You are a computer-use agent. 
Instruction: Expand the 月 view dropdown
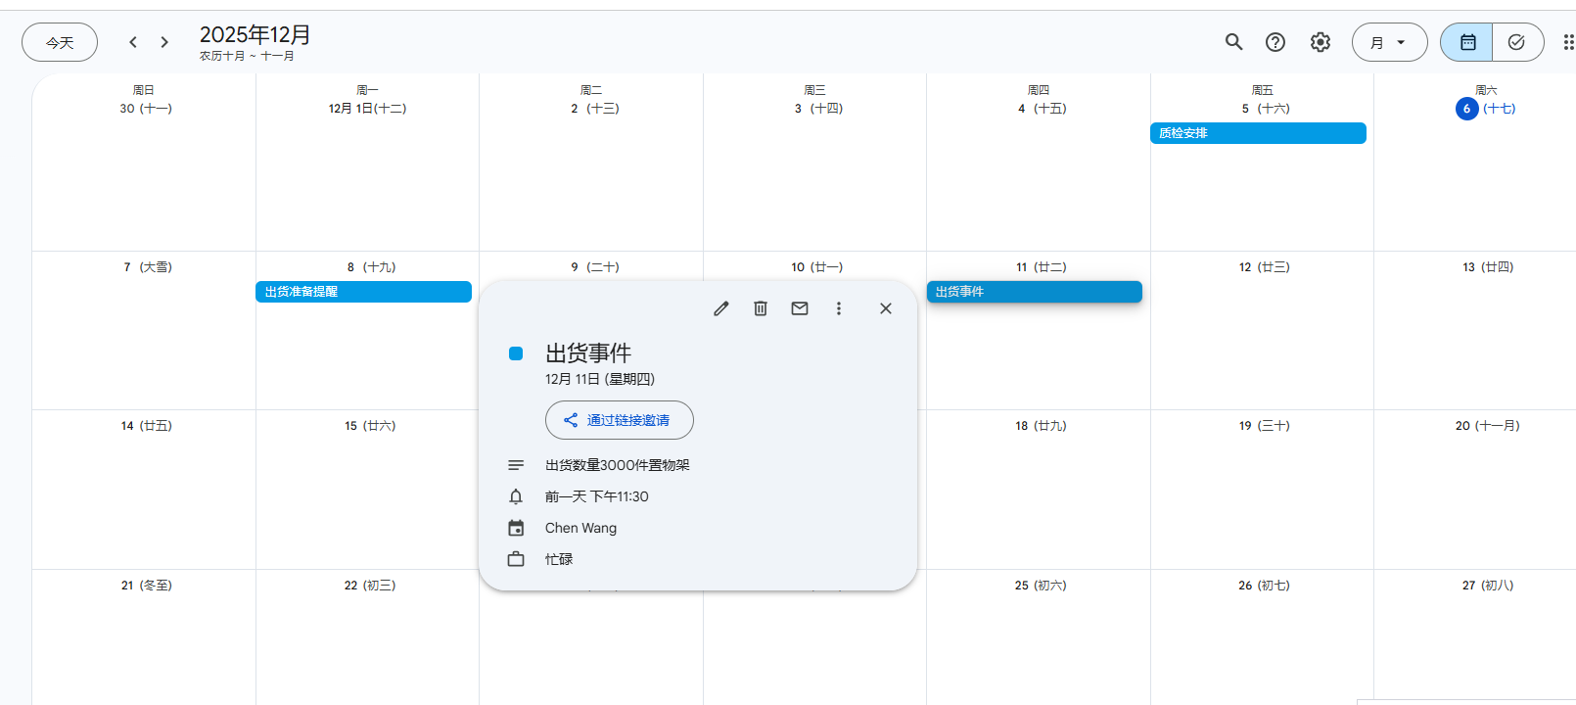click(1389, 42)
